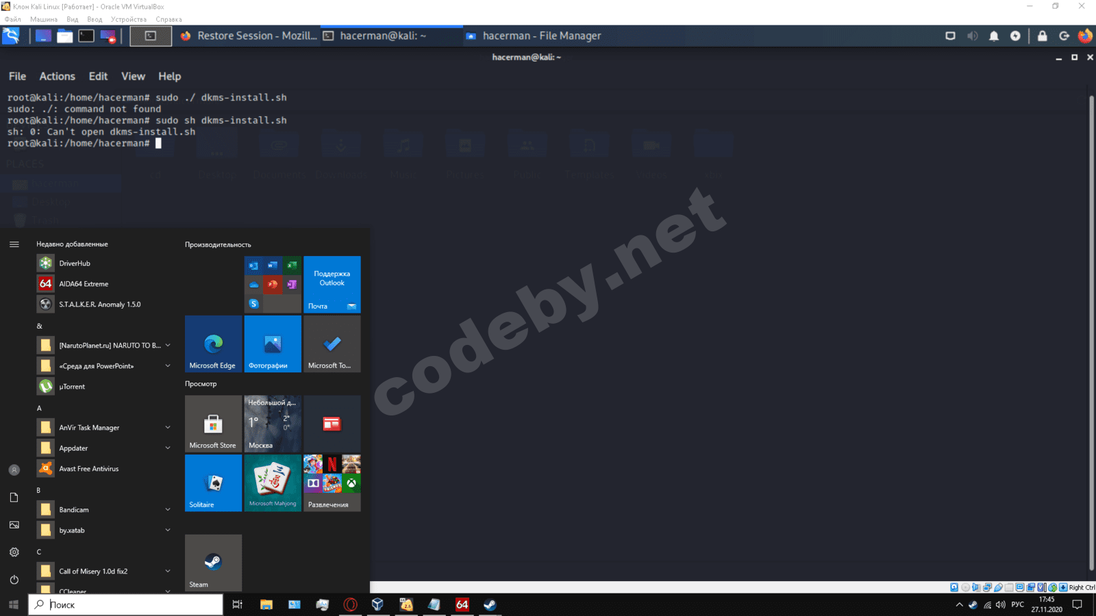Click the Поиск search box on taskbar
The width and height of the screenshot is (1096, 616).
coord(125,604)
